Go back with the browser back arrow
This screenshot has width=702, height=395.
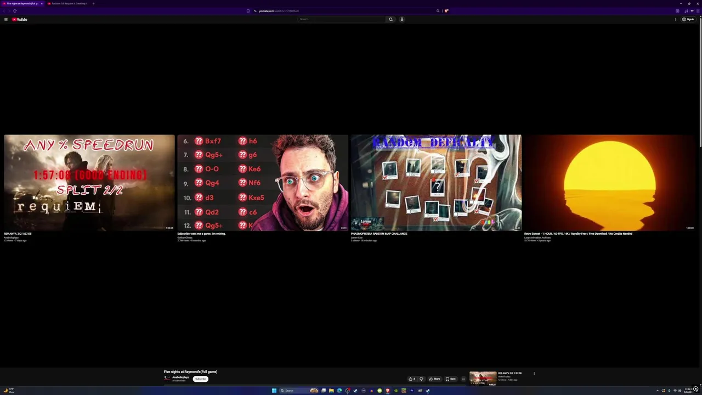4,11
